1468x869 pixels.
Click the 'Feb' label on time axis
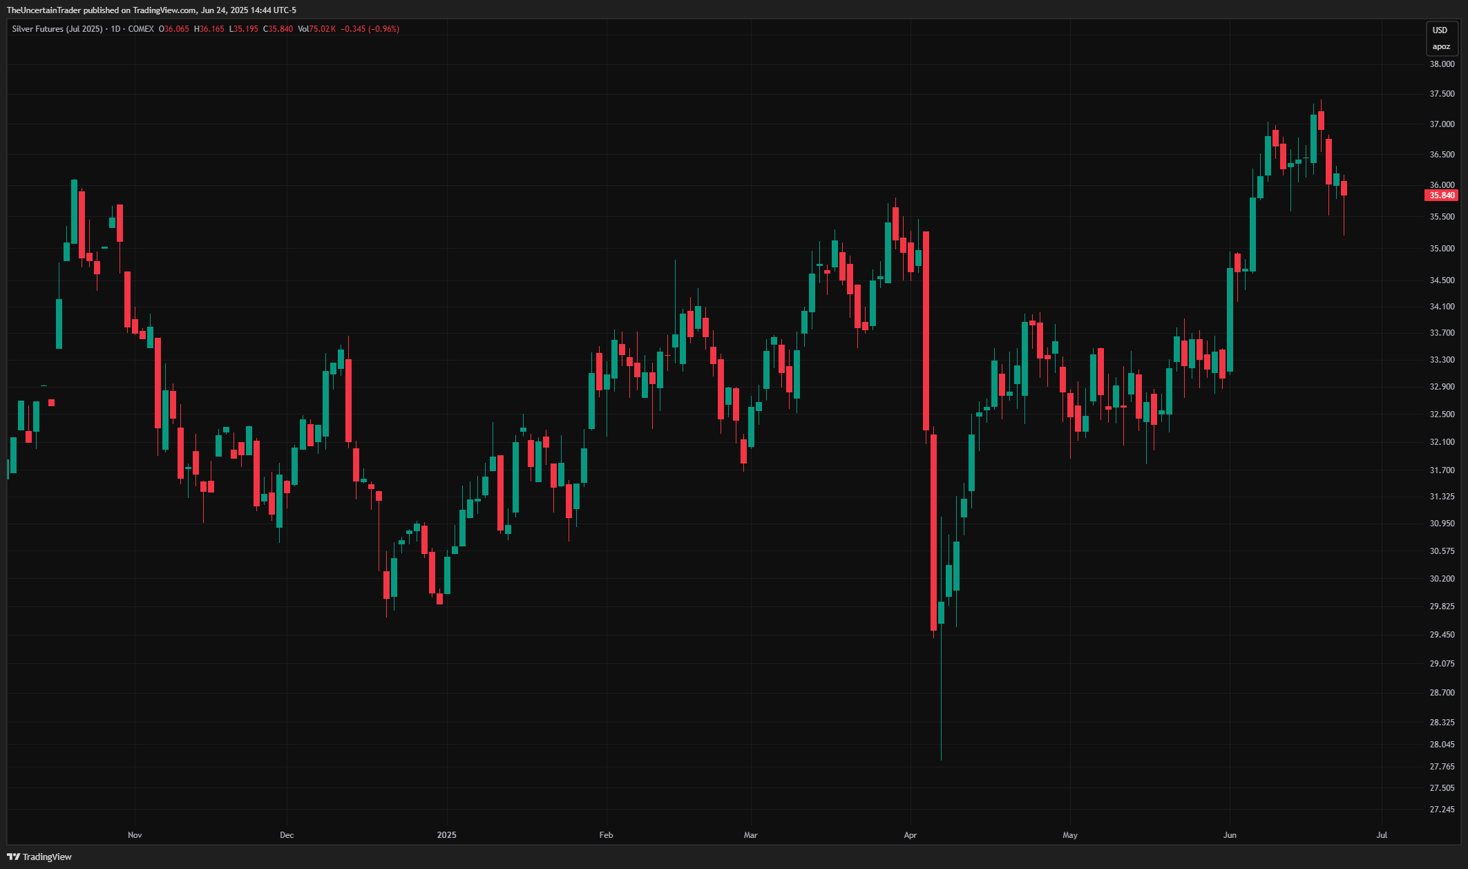tap(606, 835)
